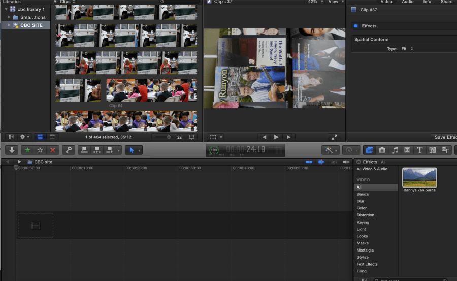Toggle the Effects enable checkbox in the inspector
Viewport: 457px width, 281px height.
(355, 26)
